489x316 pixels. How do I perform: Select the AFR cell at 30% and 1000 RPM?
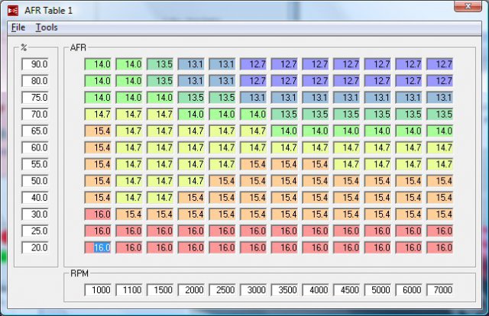[98, 214]
